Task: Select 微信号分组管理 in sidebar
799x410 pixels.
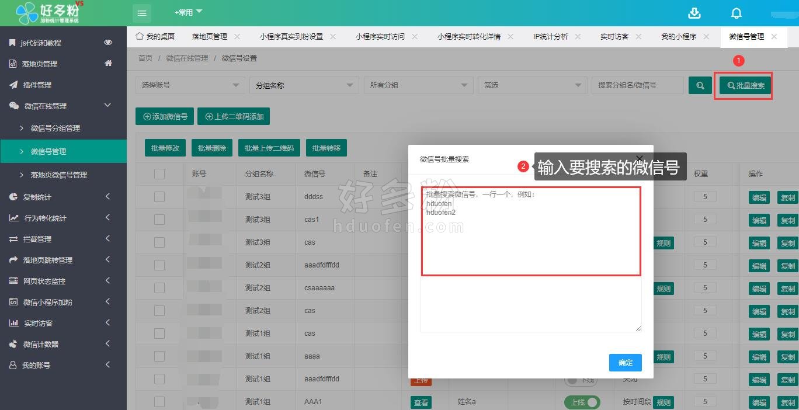Action: (55, 128)
